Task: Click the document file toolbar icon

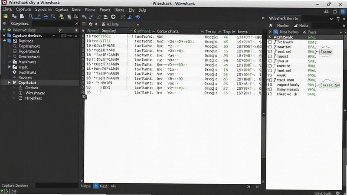Action: (x=22, y=16)
